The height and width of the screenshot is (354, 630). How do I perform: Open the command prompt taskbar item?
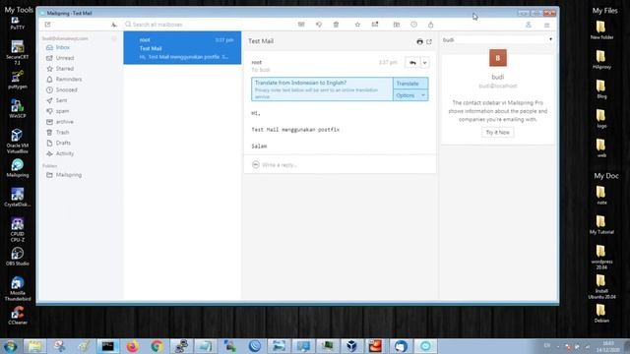[x=107, y=346]
